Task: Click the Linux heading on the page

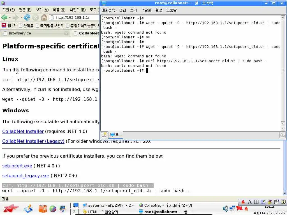Action: tap(10, 59)
